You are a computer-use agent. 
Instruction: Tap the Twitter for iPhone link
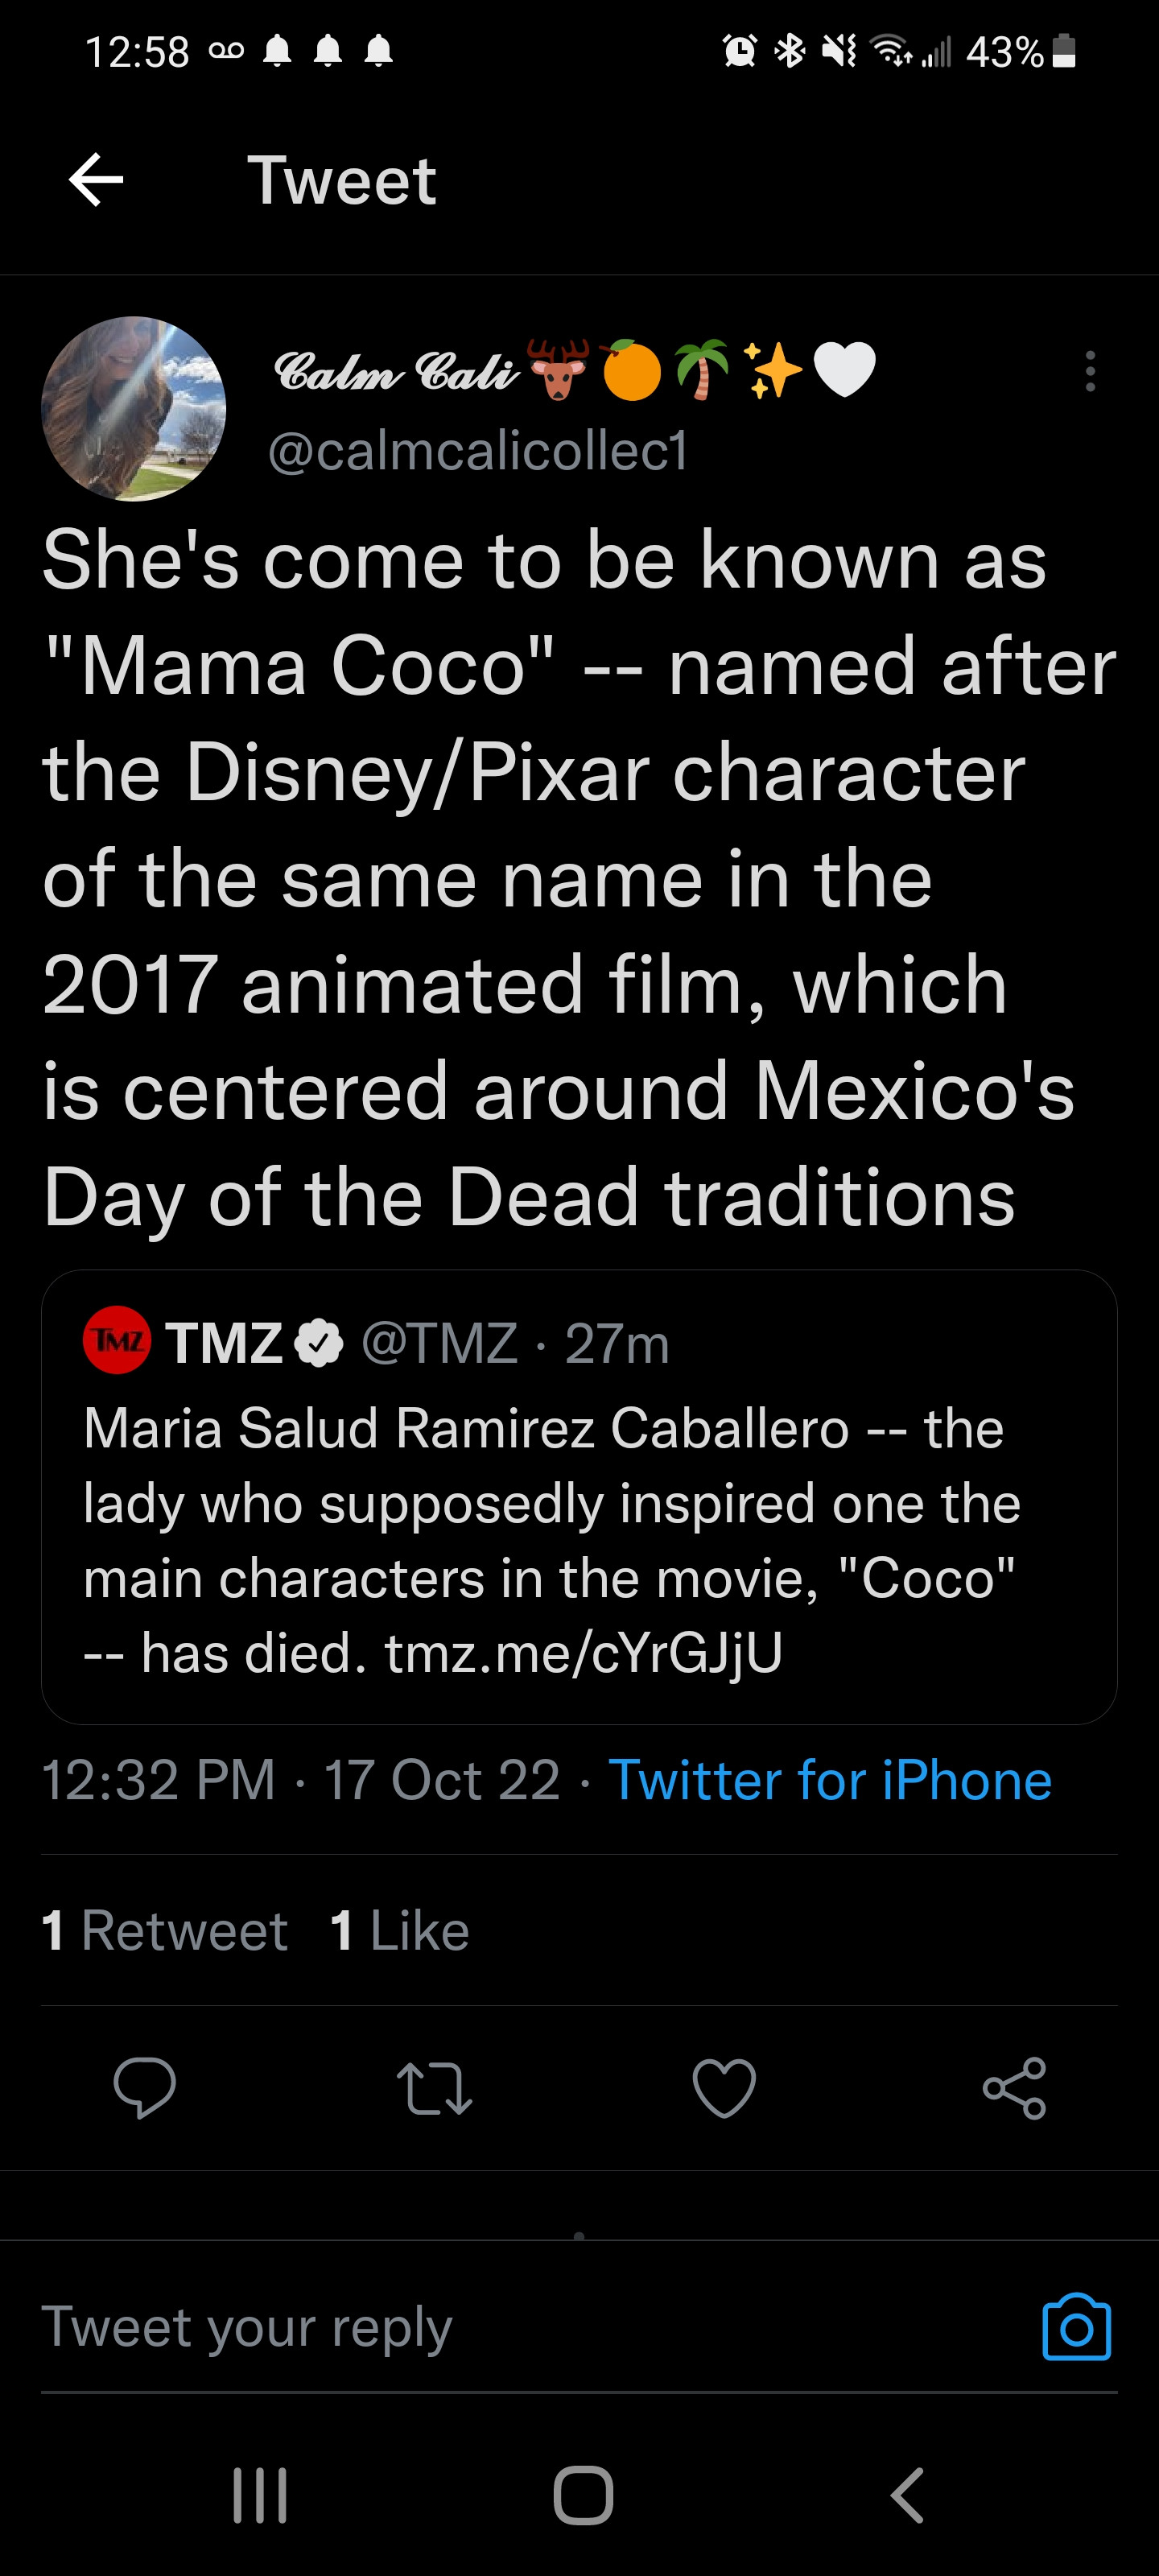coord(830,1780)
